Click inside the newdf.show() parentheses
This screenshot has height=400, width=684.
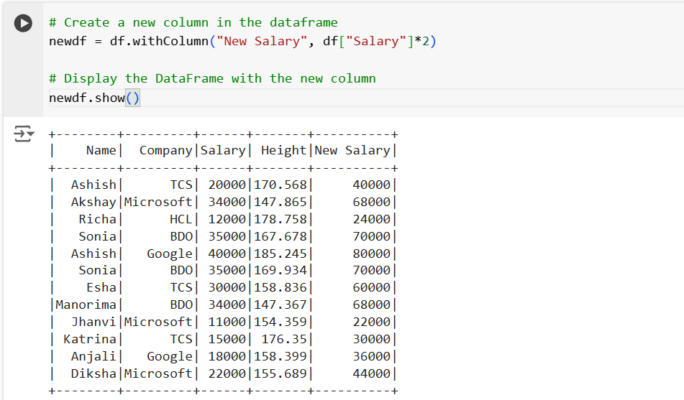click(133, 98)
